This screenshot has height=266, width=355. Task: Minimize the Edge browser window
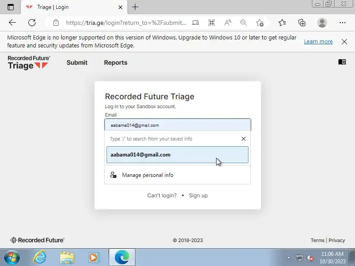tap(318, 4)
